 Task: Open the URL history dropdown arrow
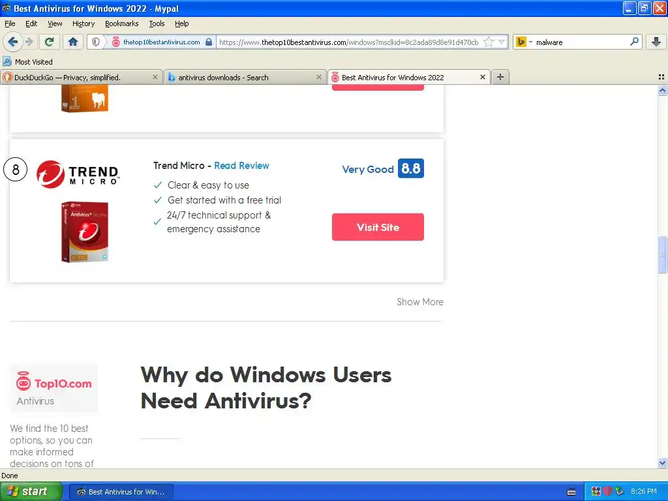(x=502, y=42)
